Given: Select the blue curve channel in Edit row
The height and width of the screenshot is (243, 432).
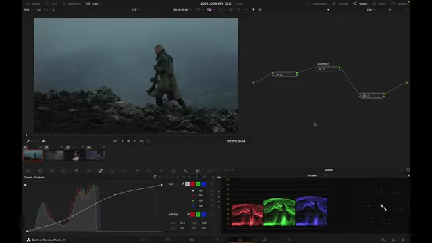Looking at the screenshot, I should tap(204, 184).
